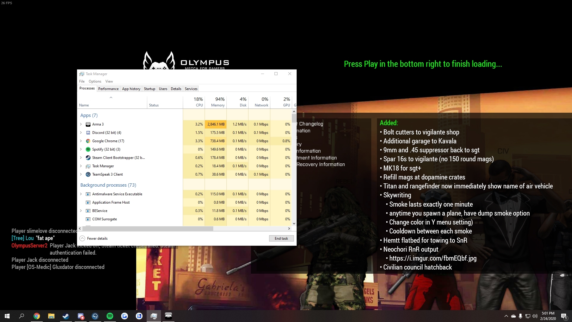
Task: Open the View menu in Task Manager
Action: pyautogui.click(x=109, y=81)
